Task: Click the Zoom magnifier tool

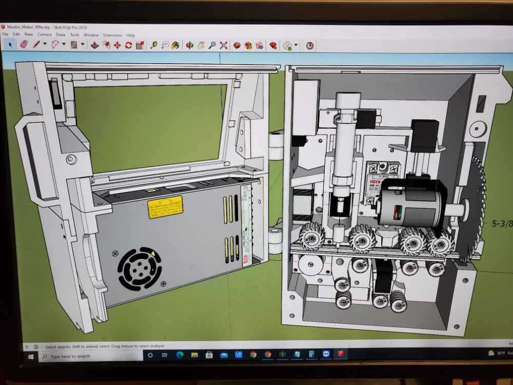Action: click(x=212, y=45)
